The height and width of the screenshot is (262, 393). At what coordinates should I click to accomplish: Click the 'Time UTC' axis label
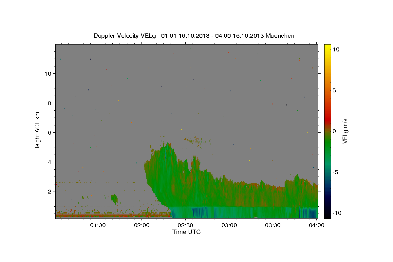click(186, 232)
